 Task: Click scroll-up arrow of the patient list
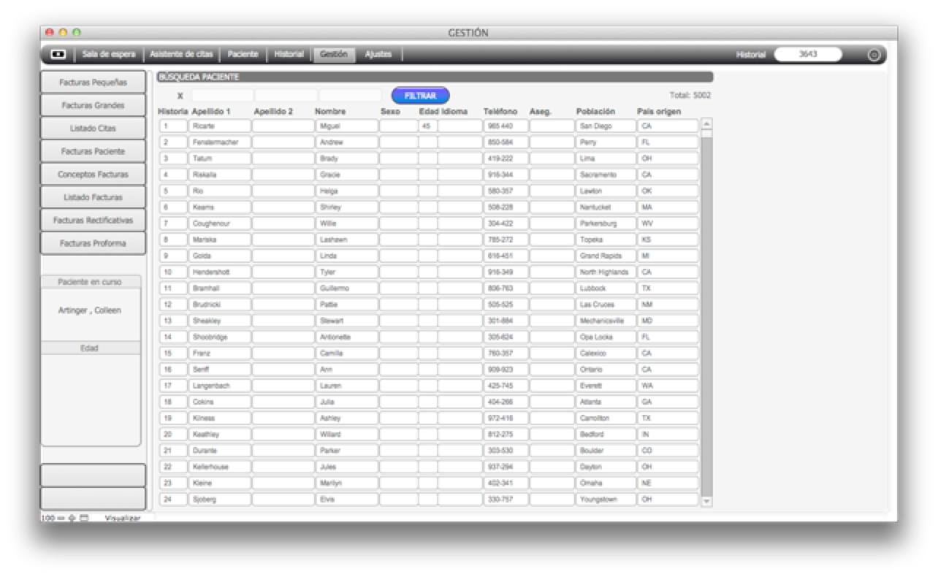click(706, 125)
